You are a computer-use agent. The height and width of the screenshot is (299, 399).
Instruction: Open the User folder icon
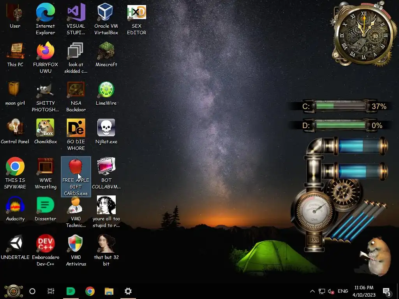[15, 16]
